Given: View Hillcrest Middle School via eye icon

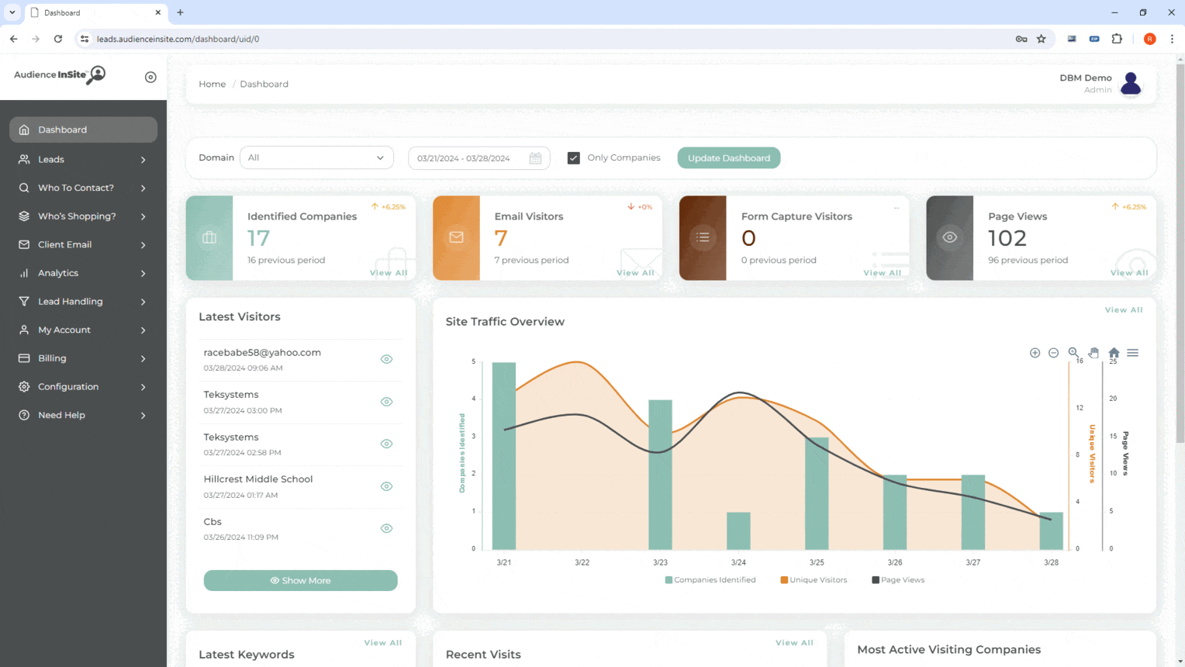Looking at the screenshot, I should (386, 486).
